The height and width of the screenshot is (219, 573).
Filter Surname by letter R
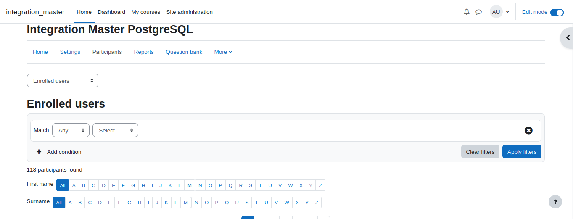(x=237, y=203)
